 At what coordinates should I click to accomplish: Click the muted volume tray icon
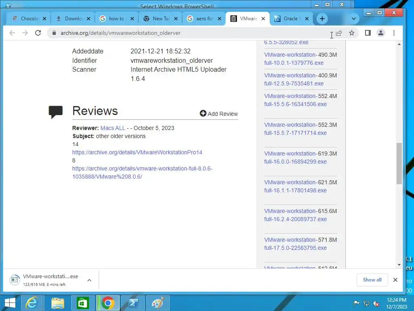pos(376,303)
